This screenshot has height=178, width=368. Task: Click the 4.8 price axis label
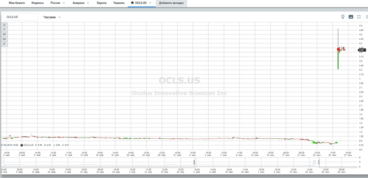(361, 26)
